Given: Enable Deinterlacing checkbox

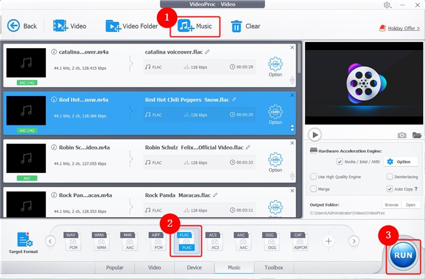Looking at the screenshot, I should [390, 177].
